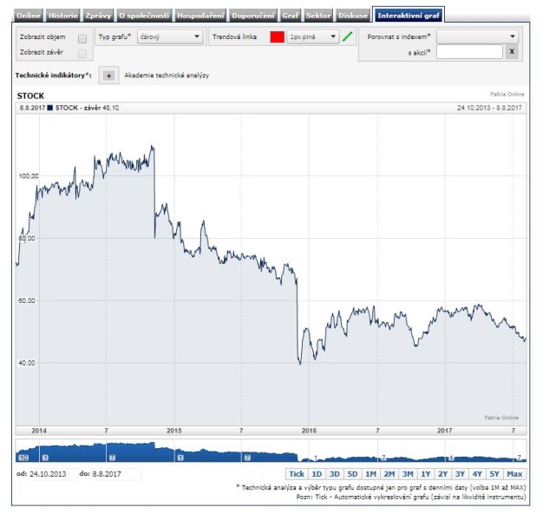Pick the red trend line color swatch
This screenshot has width=556, height=521.
click(277, 37)
